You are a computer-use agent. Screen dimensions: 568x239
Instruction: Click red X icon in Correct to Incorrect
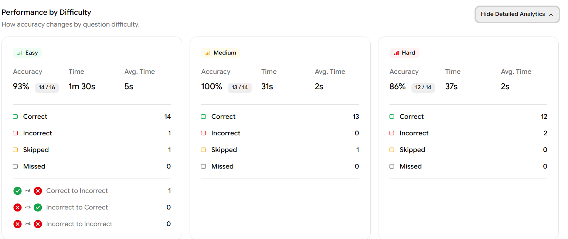pyautogui.click(x=38, y=191)
